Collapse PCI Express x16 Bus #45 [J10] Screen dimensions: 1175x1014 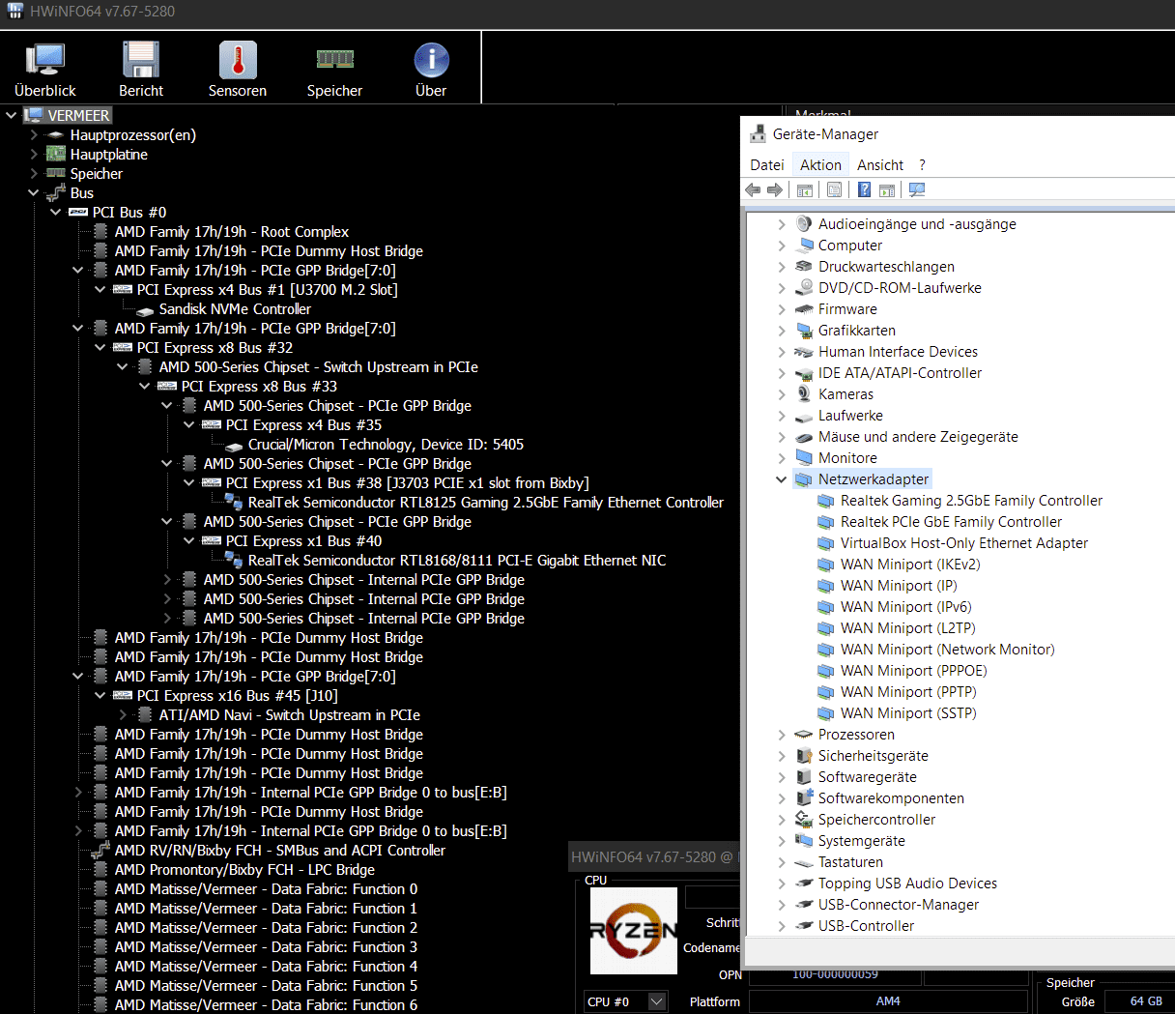[100, 696]
